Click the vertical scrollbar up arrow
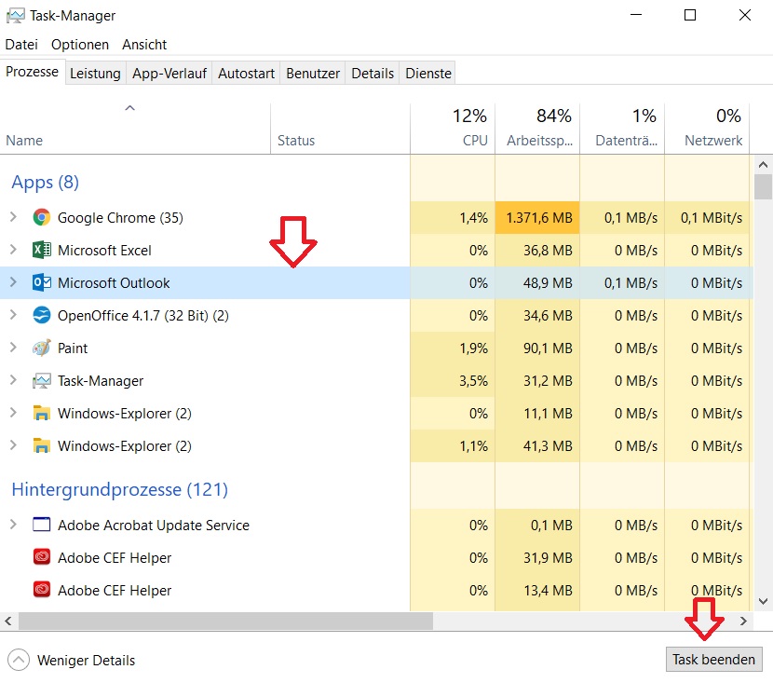 (763, 164)
